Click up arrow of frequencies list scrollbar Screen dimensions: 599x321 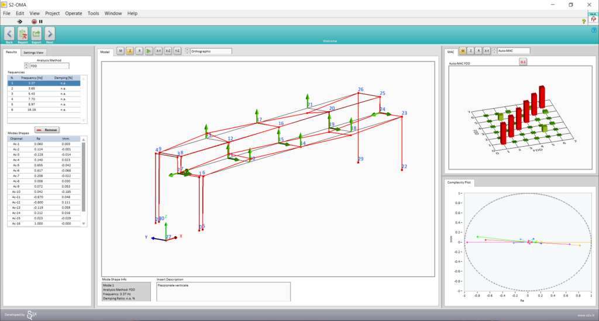point(84,78)
